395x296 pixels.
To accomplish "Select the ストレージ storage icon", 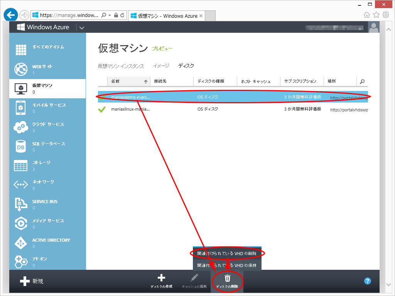I will click(21, 165).
